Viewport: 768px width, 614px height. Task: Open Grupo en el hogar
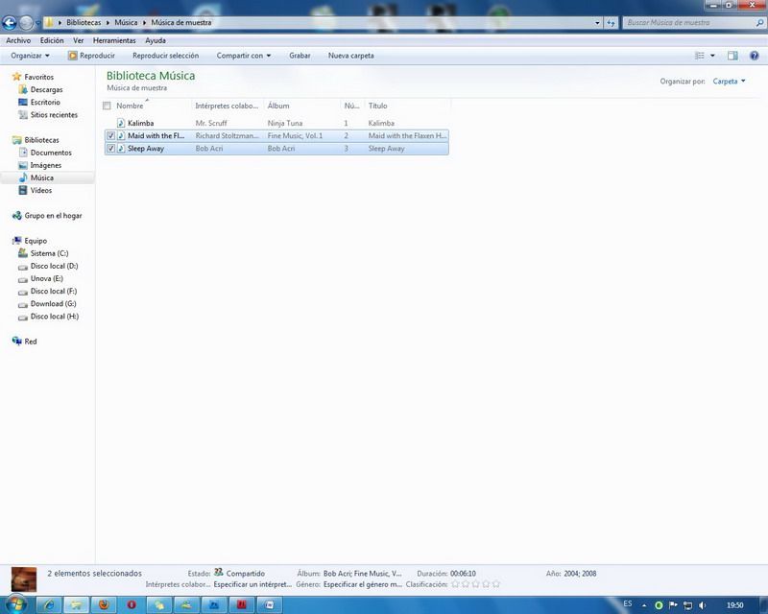click(x=53, y=216)
